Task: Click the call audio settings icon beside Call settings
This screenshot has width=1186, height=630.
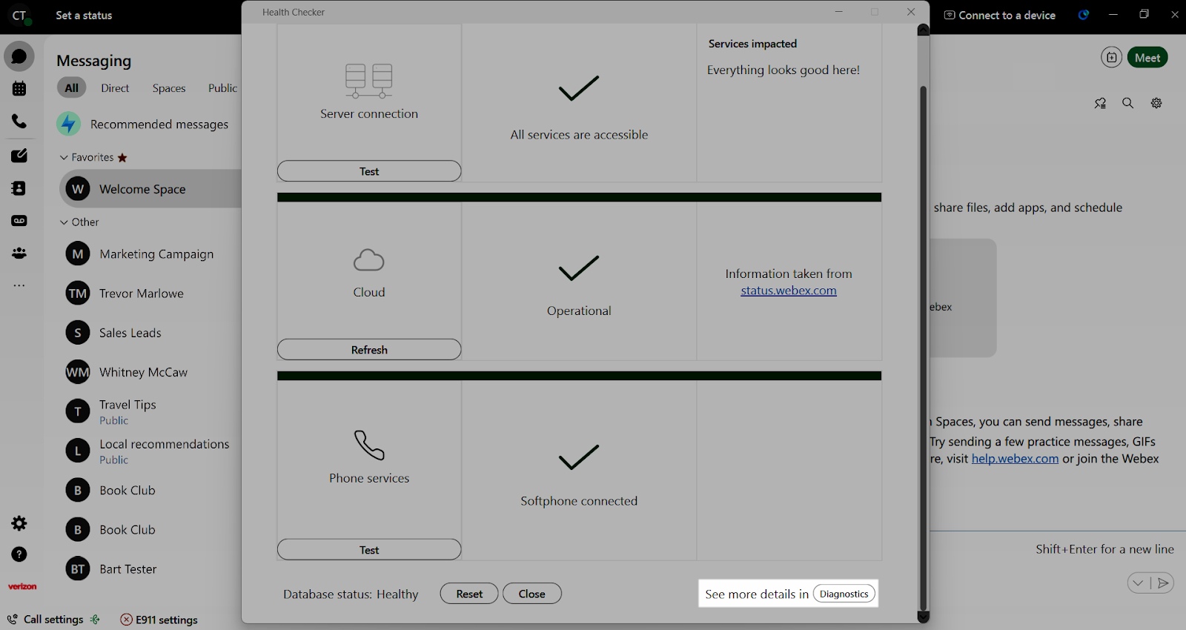Action: tap(95, 620)
